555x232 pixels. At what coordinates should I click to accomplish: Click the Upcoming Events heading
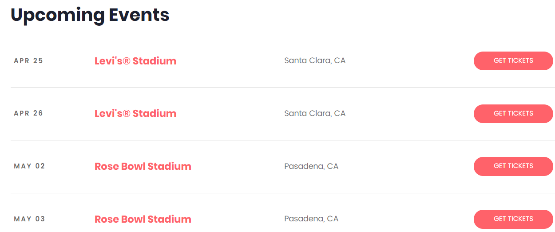pos(90,15)
